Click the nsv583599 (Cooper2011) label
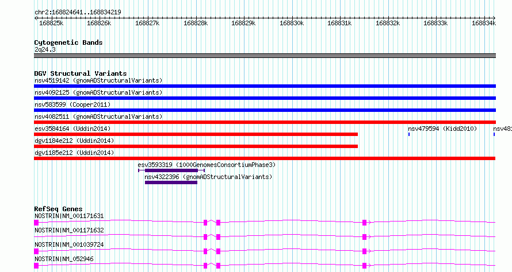This screenshot has height=272, width=512. tap(72, 104)
